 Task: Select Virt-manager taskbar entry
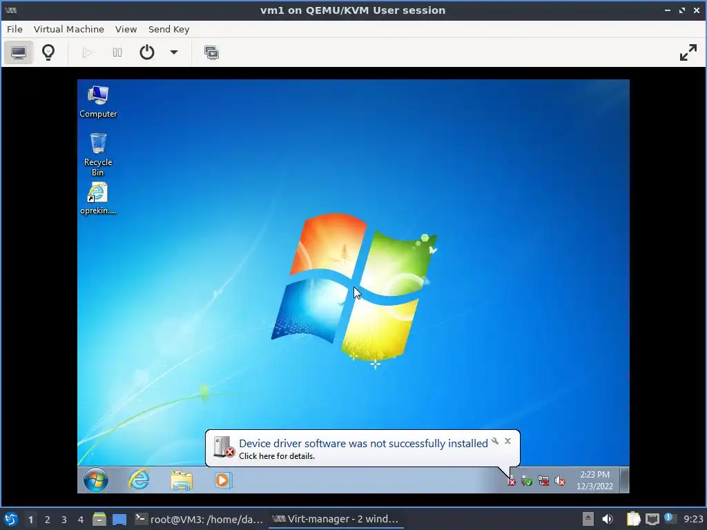pos(336,519)
